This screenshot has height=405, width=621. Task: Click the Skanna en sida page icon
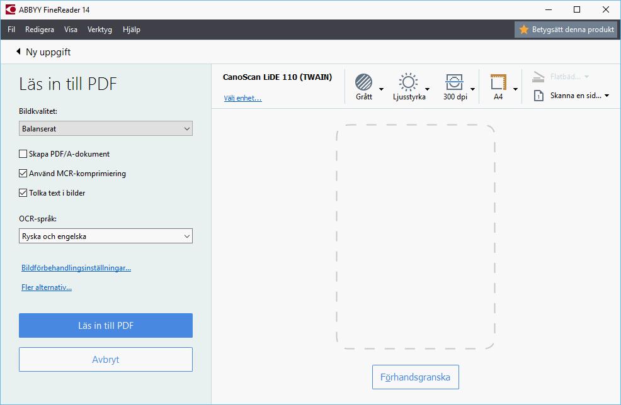tap(538, 96)
